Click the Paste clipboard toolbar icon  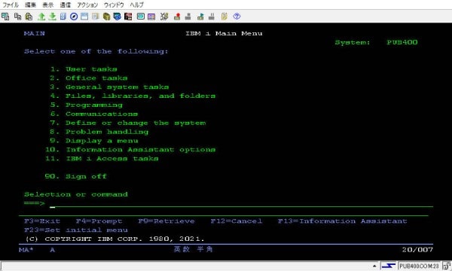pyautogui.click(x=29, y=17)
